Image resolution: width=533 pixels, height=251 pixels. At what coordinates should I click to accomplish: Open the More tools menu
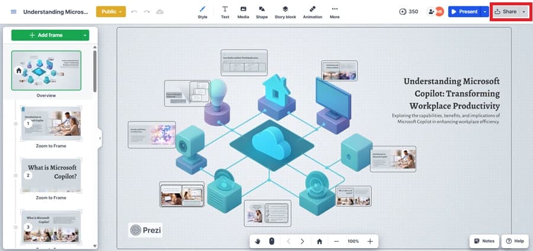coord(335,12)
